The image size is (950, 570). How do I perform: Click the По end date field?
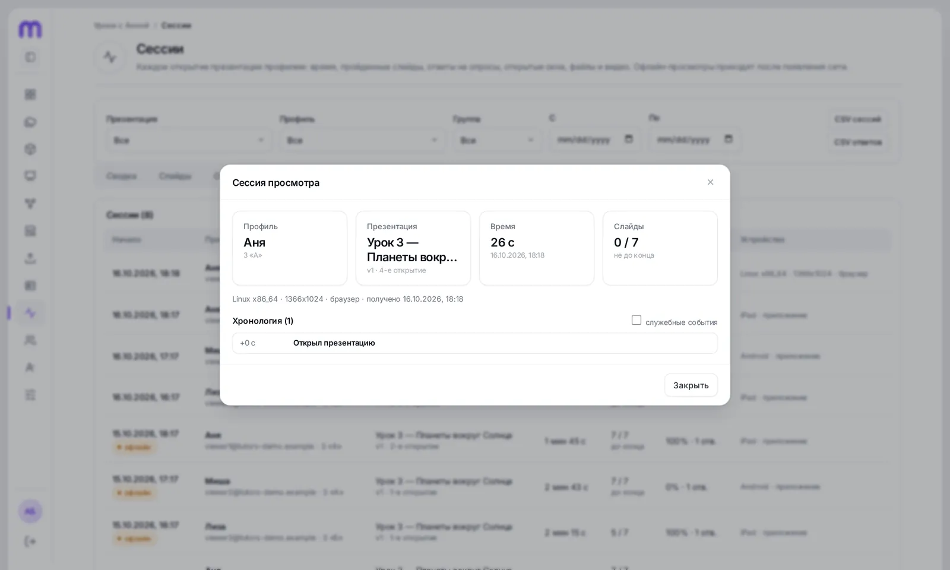(695, 140)
